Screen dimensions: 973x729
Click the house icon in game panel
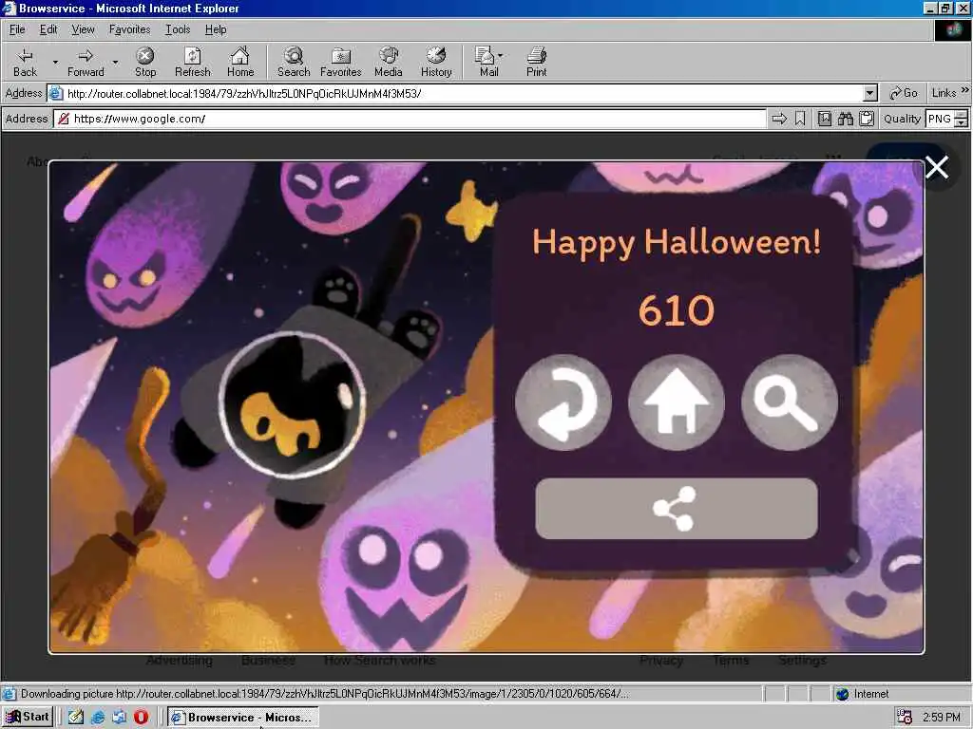(677, 402)
